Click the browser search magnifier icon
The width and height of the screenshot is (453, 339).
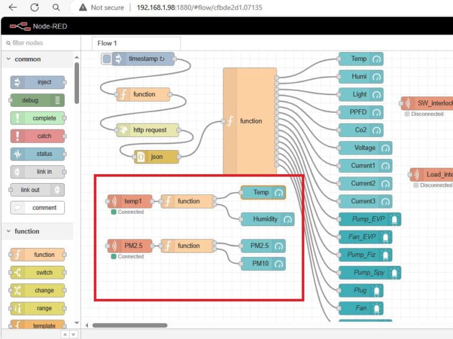point(56,8)
